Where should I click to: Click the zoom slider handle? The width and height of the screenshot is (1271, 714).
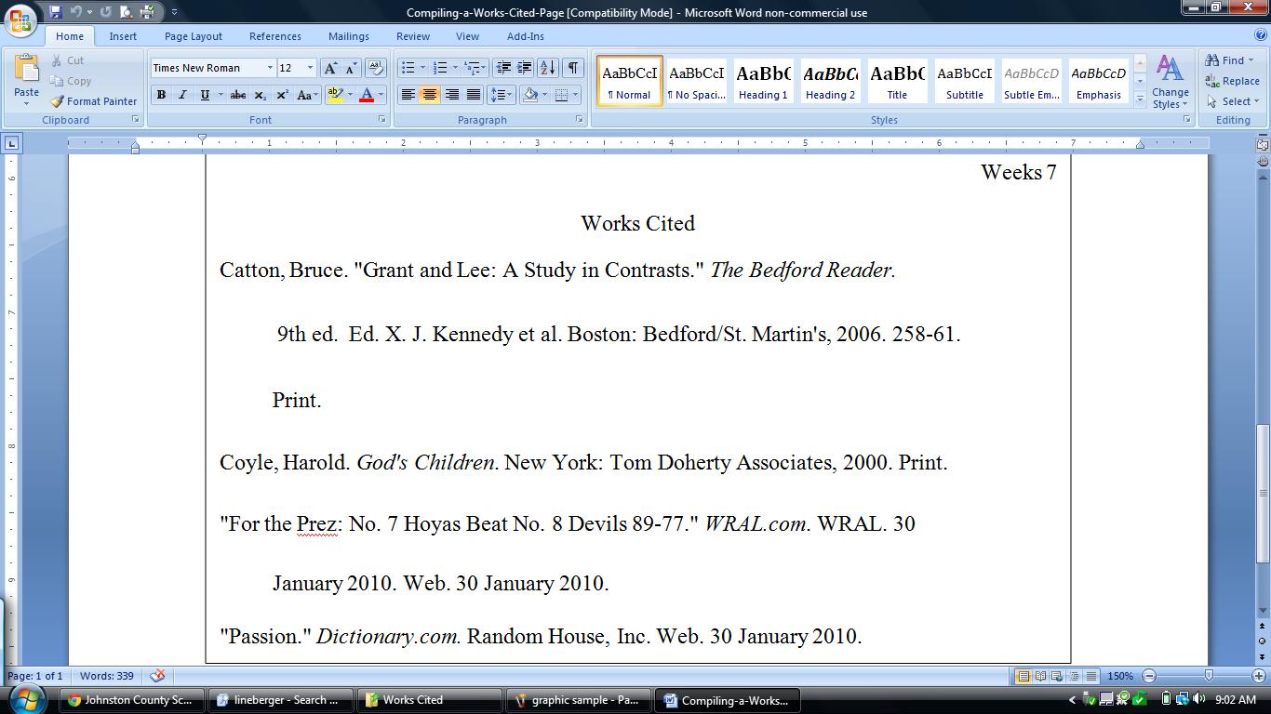click(1209, 676)
